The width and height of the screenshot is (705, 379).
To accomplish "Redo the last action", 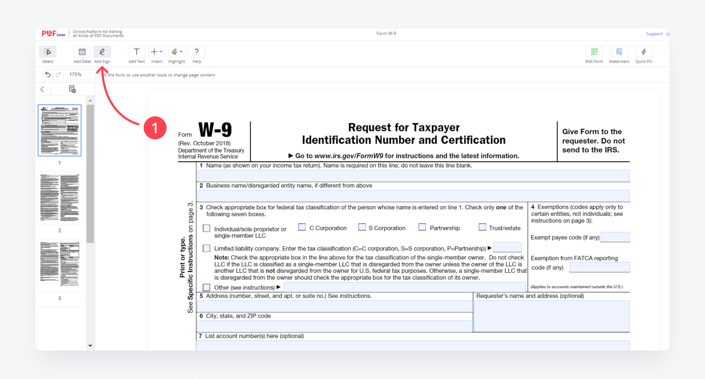I will 58,74.
